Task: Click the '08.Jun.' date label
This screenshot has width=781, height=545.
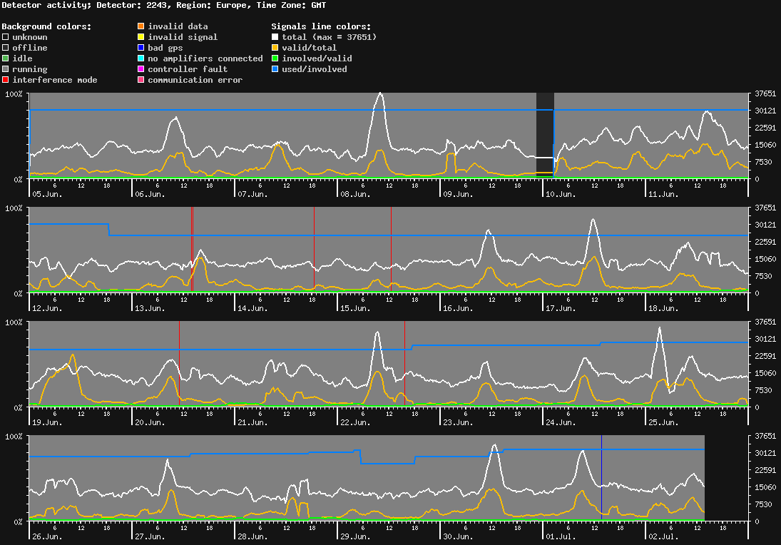Action: [355, 194]
